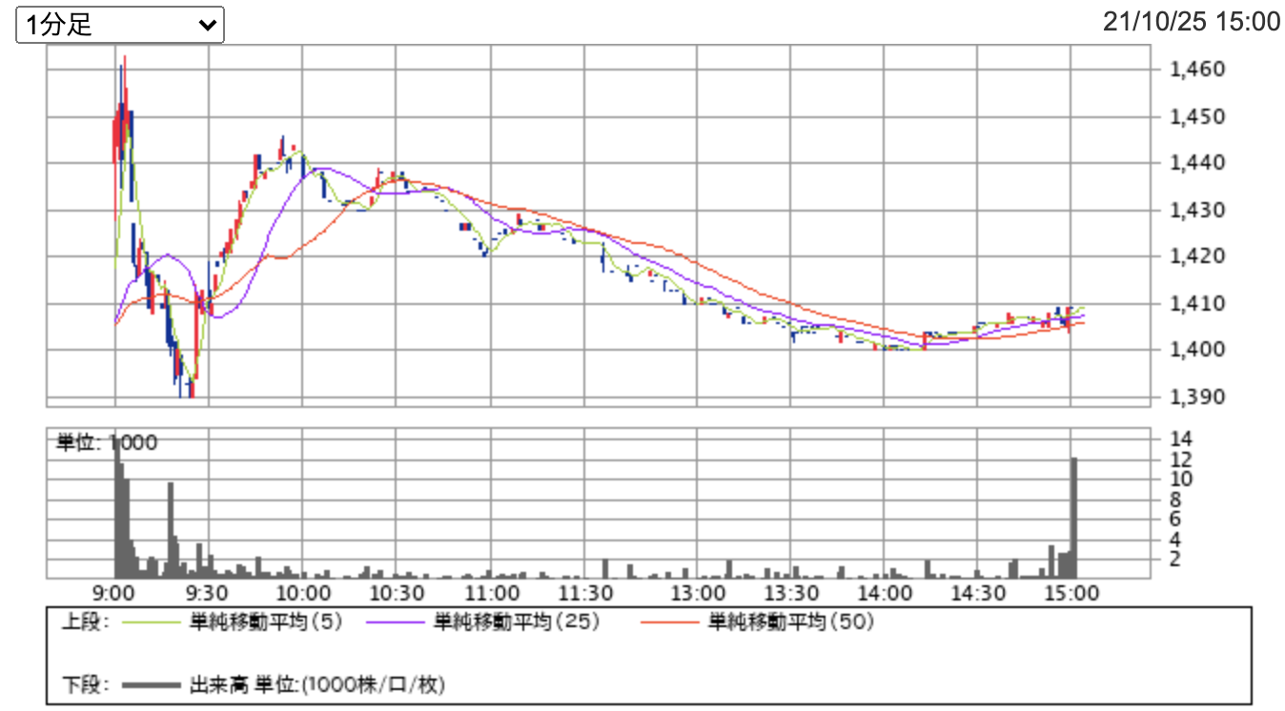Click the 14:30 time axis label
The height and width of the screenshot is (711, 1285).
point(978,593)
